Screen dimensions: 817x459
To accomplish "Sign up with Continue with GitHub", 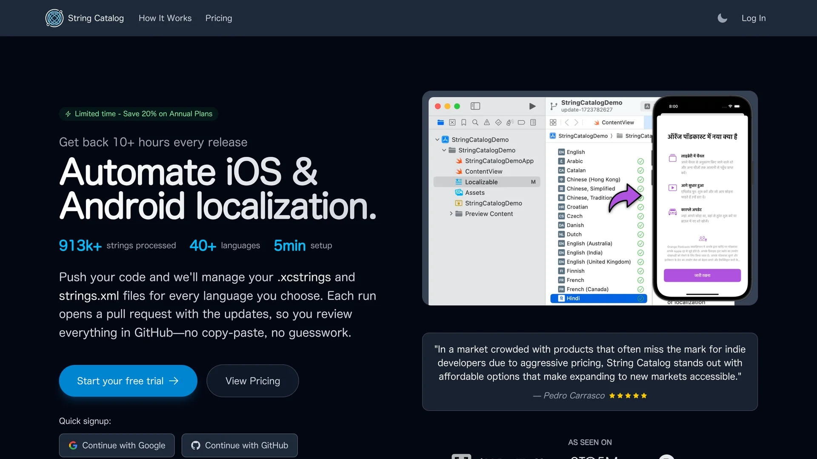I will coord(240,445).
